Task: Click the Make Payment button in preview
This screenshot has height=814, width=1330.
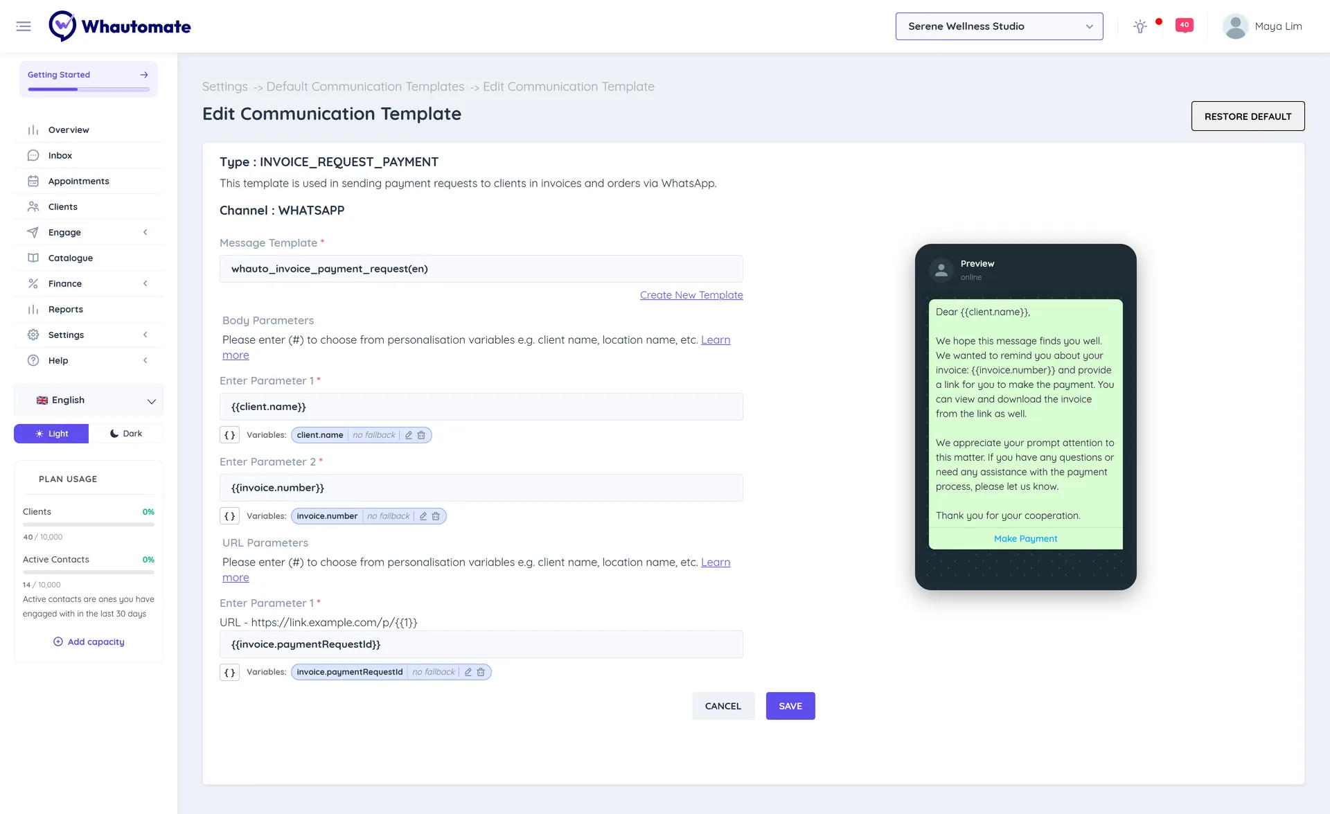Action: [1025, 539]
